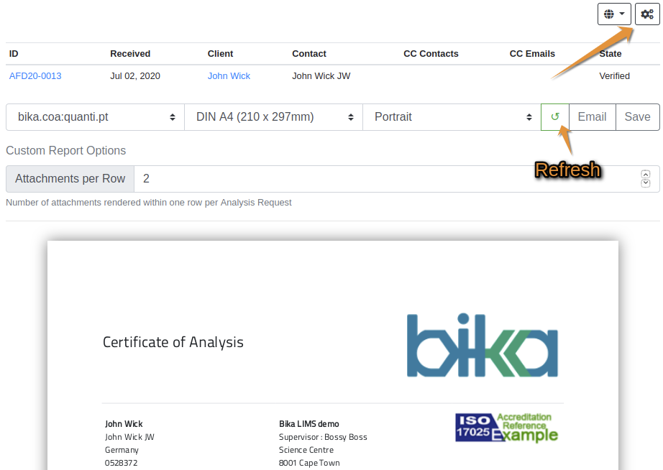
Task: Click the down arrow to decrease attachments
Action: tap(645, 184)
